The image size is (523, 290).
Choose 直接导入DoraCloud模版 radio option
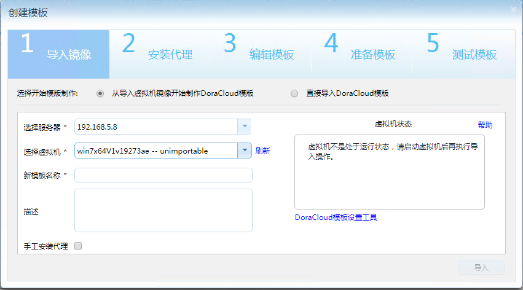point(294,93)
